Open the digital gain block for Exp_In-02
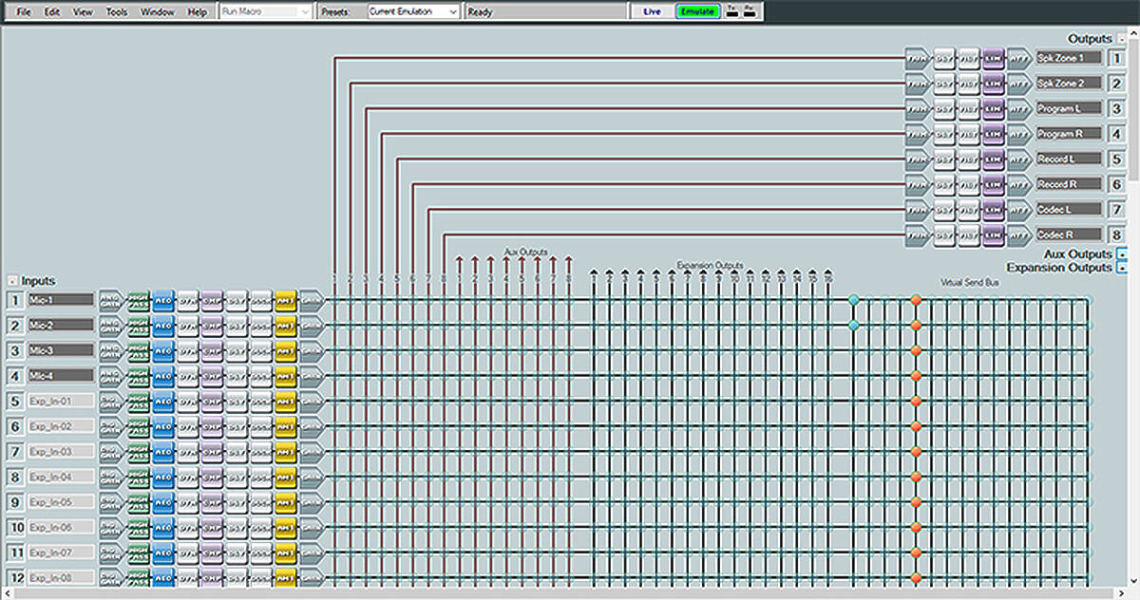Screen dimensions: 1140x600 pos(111,426)
